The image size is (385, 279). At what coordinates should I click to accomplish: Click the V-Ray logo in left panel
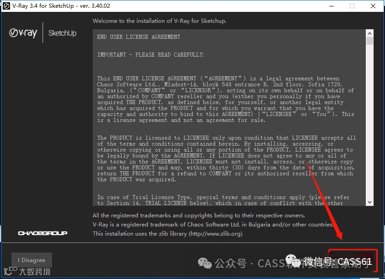tap(23, 33)
